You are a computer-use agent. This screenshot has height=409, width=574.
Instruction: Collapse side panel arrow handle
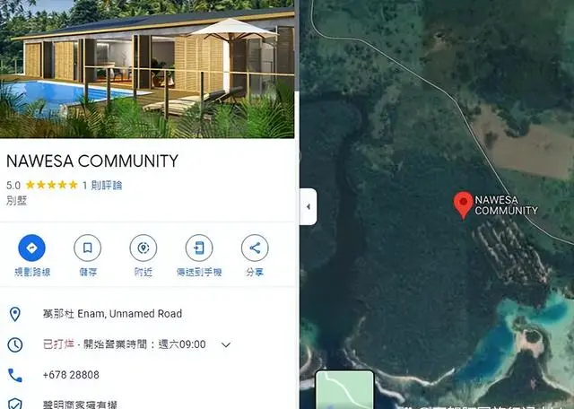coord(309,206)
